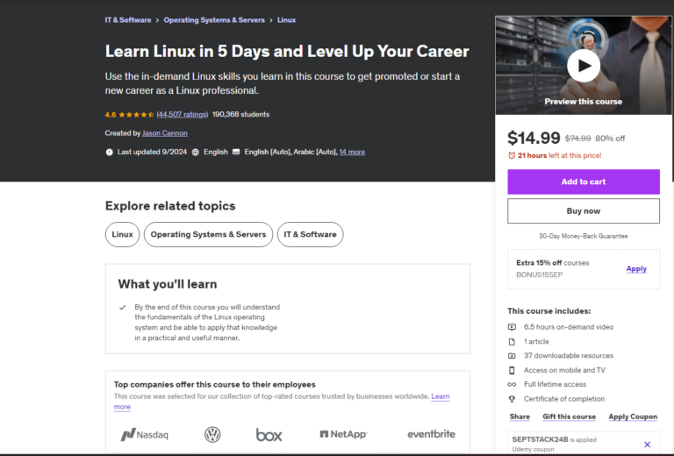This screenshot has width=674, height=456.
Task: Click the Certificate of completion text
Action: (x=564, y=399)
